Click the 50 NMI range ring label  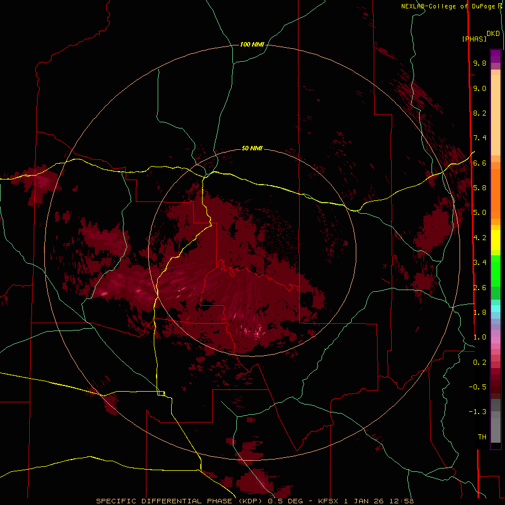(x=252, y=148)
